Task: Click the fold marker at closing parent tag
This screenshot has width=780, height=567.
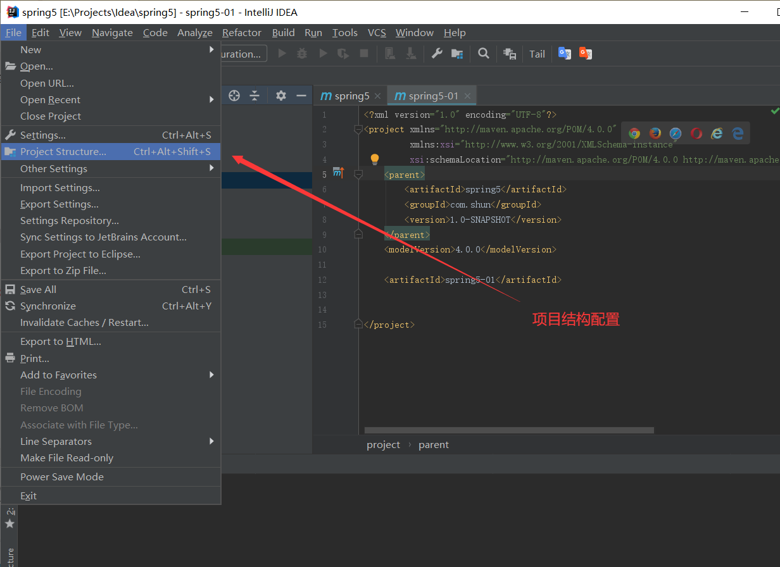Action: tap(358, 234)
